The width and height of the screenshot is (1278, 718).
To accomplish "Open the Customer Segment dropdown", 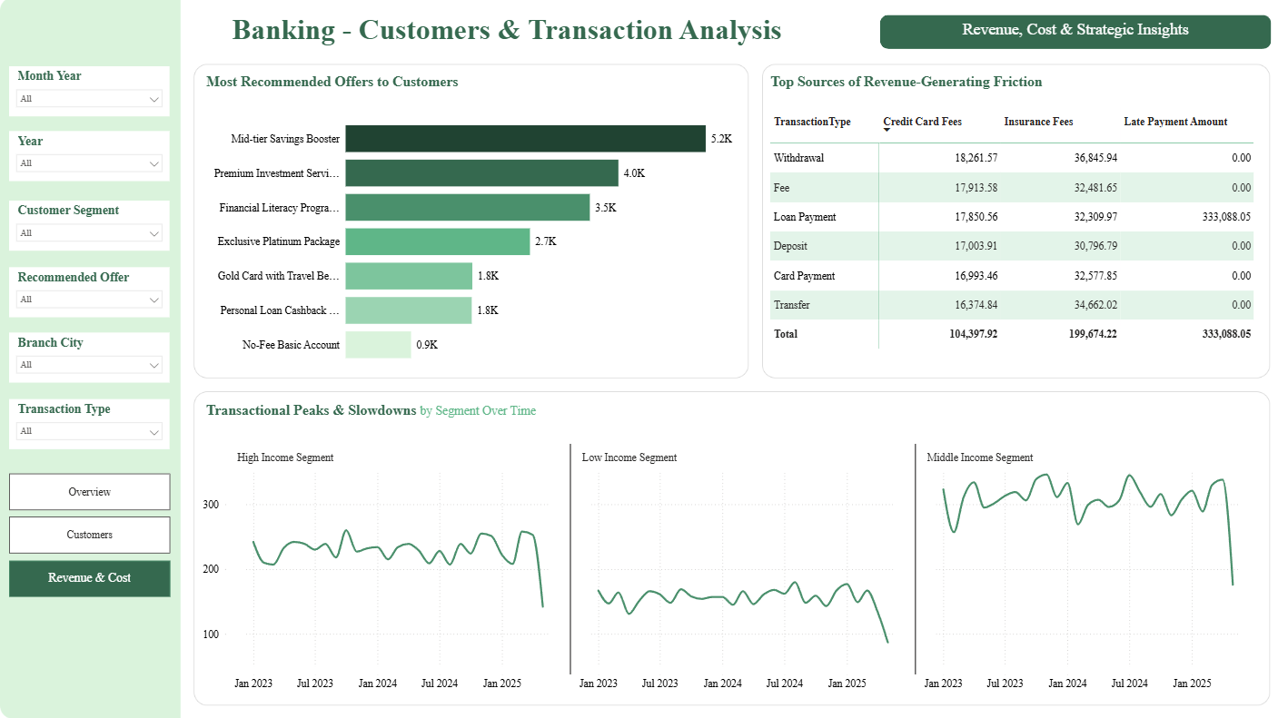I will tap(90, 233).
